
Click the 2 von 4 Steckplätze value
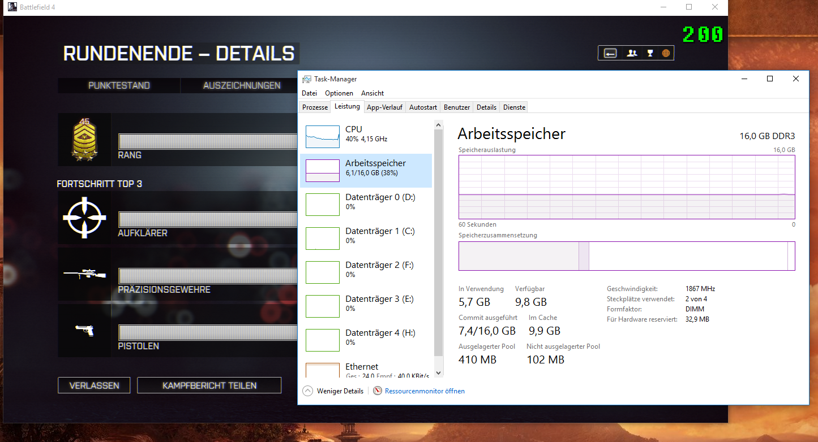696,299
